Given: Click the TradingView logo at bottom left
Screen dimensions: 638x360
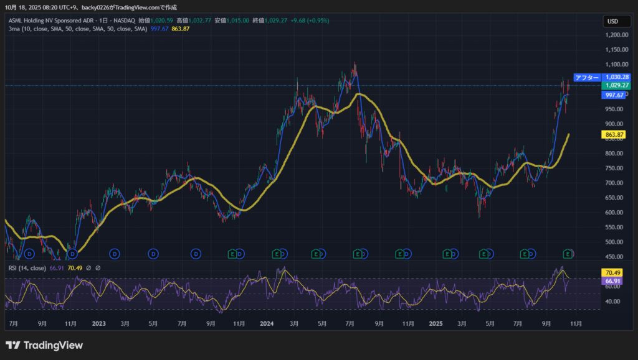Looking at the screenshot, I should coord(44,345).
